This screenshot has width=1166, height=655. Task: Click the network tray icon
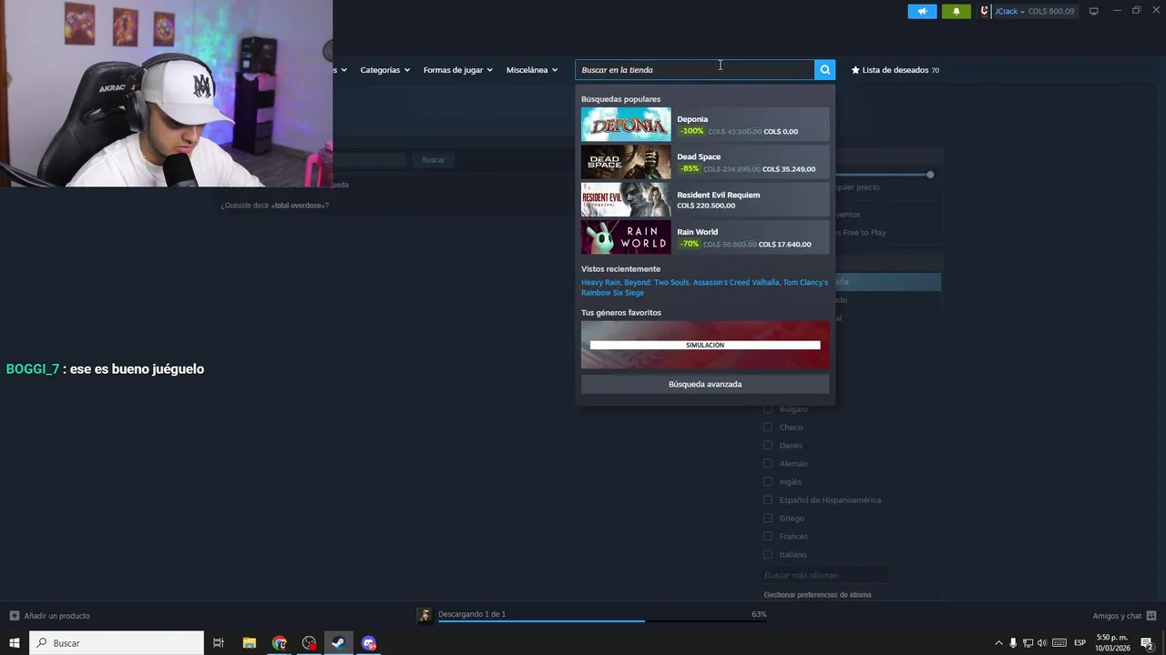pos(1028,643)
